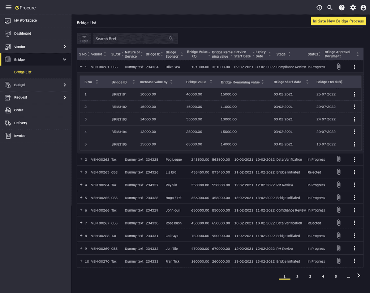This screenshot has width=370, height=293.
Task: Open attachment for VEN-00261 row
Action: (x=339, y=67)
